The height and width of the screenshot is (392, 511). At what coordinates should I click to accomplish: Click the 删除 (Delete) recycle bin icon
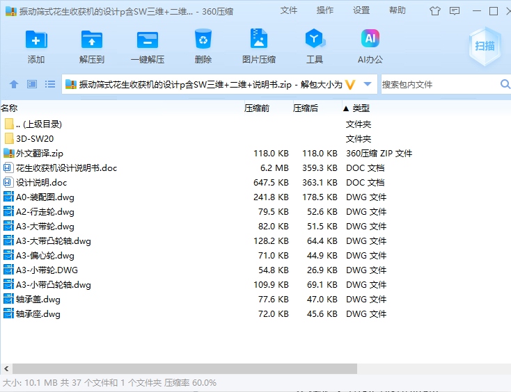coord(203,39)
